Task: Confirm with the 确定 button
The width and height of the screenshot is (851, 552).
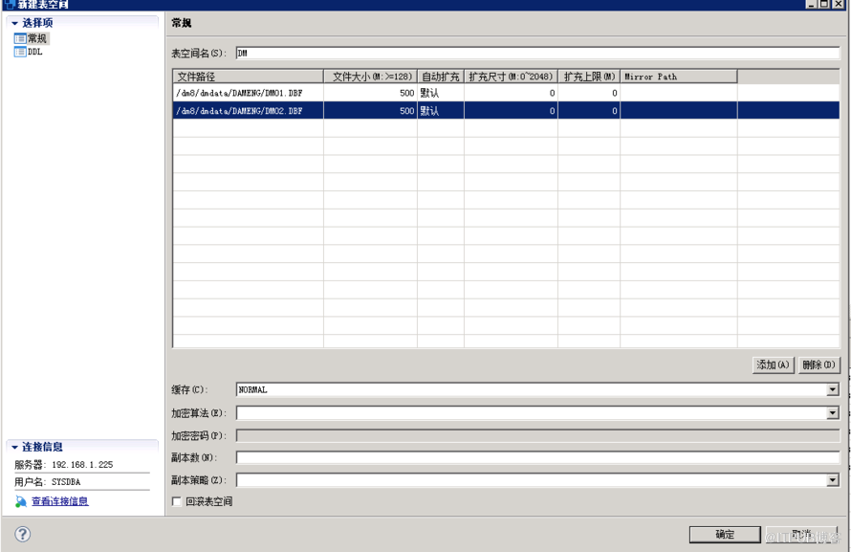Action: [725, 535]
